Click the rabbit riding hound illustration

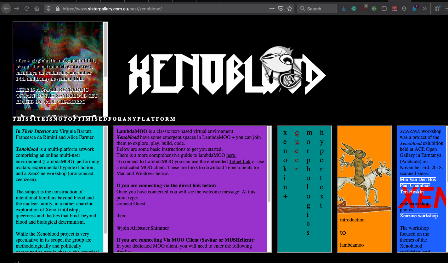point(364,176)
